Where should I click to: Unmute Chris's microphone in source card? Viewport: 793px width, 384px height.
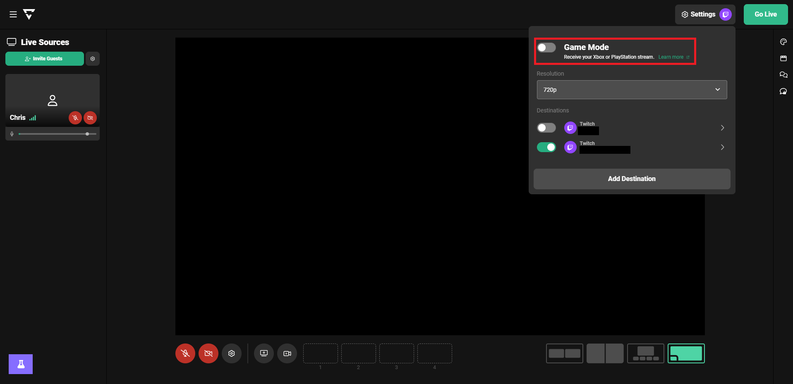coord(75,118)
